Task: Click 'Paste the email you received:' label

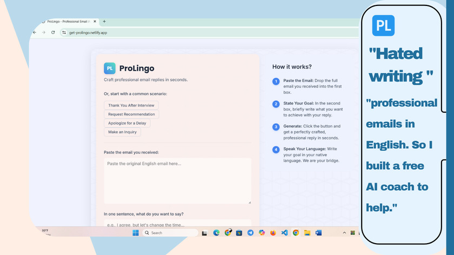Action: coord(131,152)
